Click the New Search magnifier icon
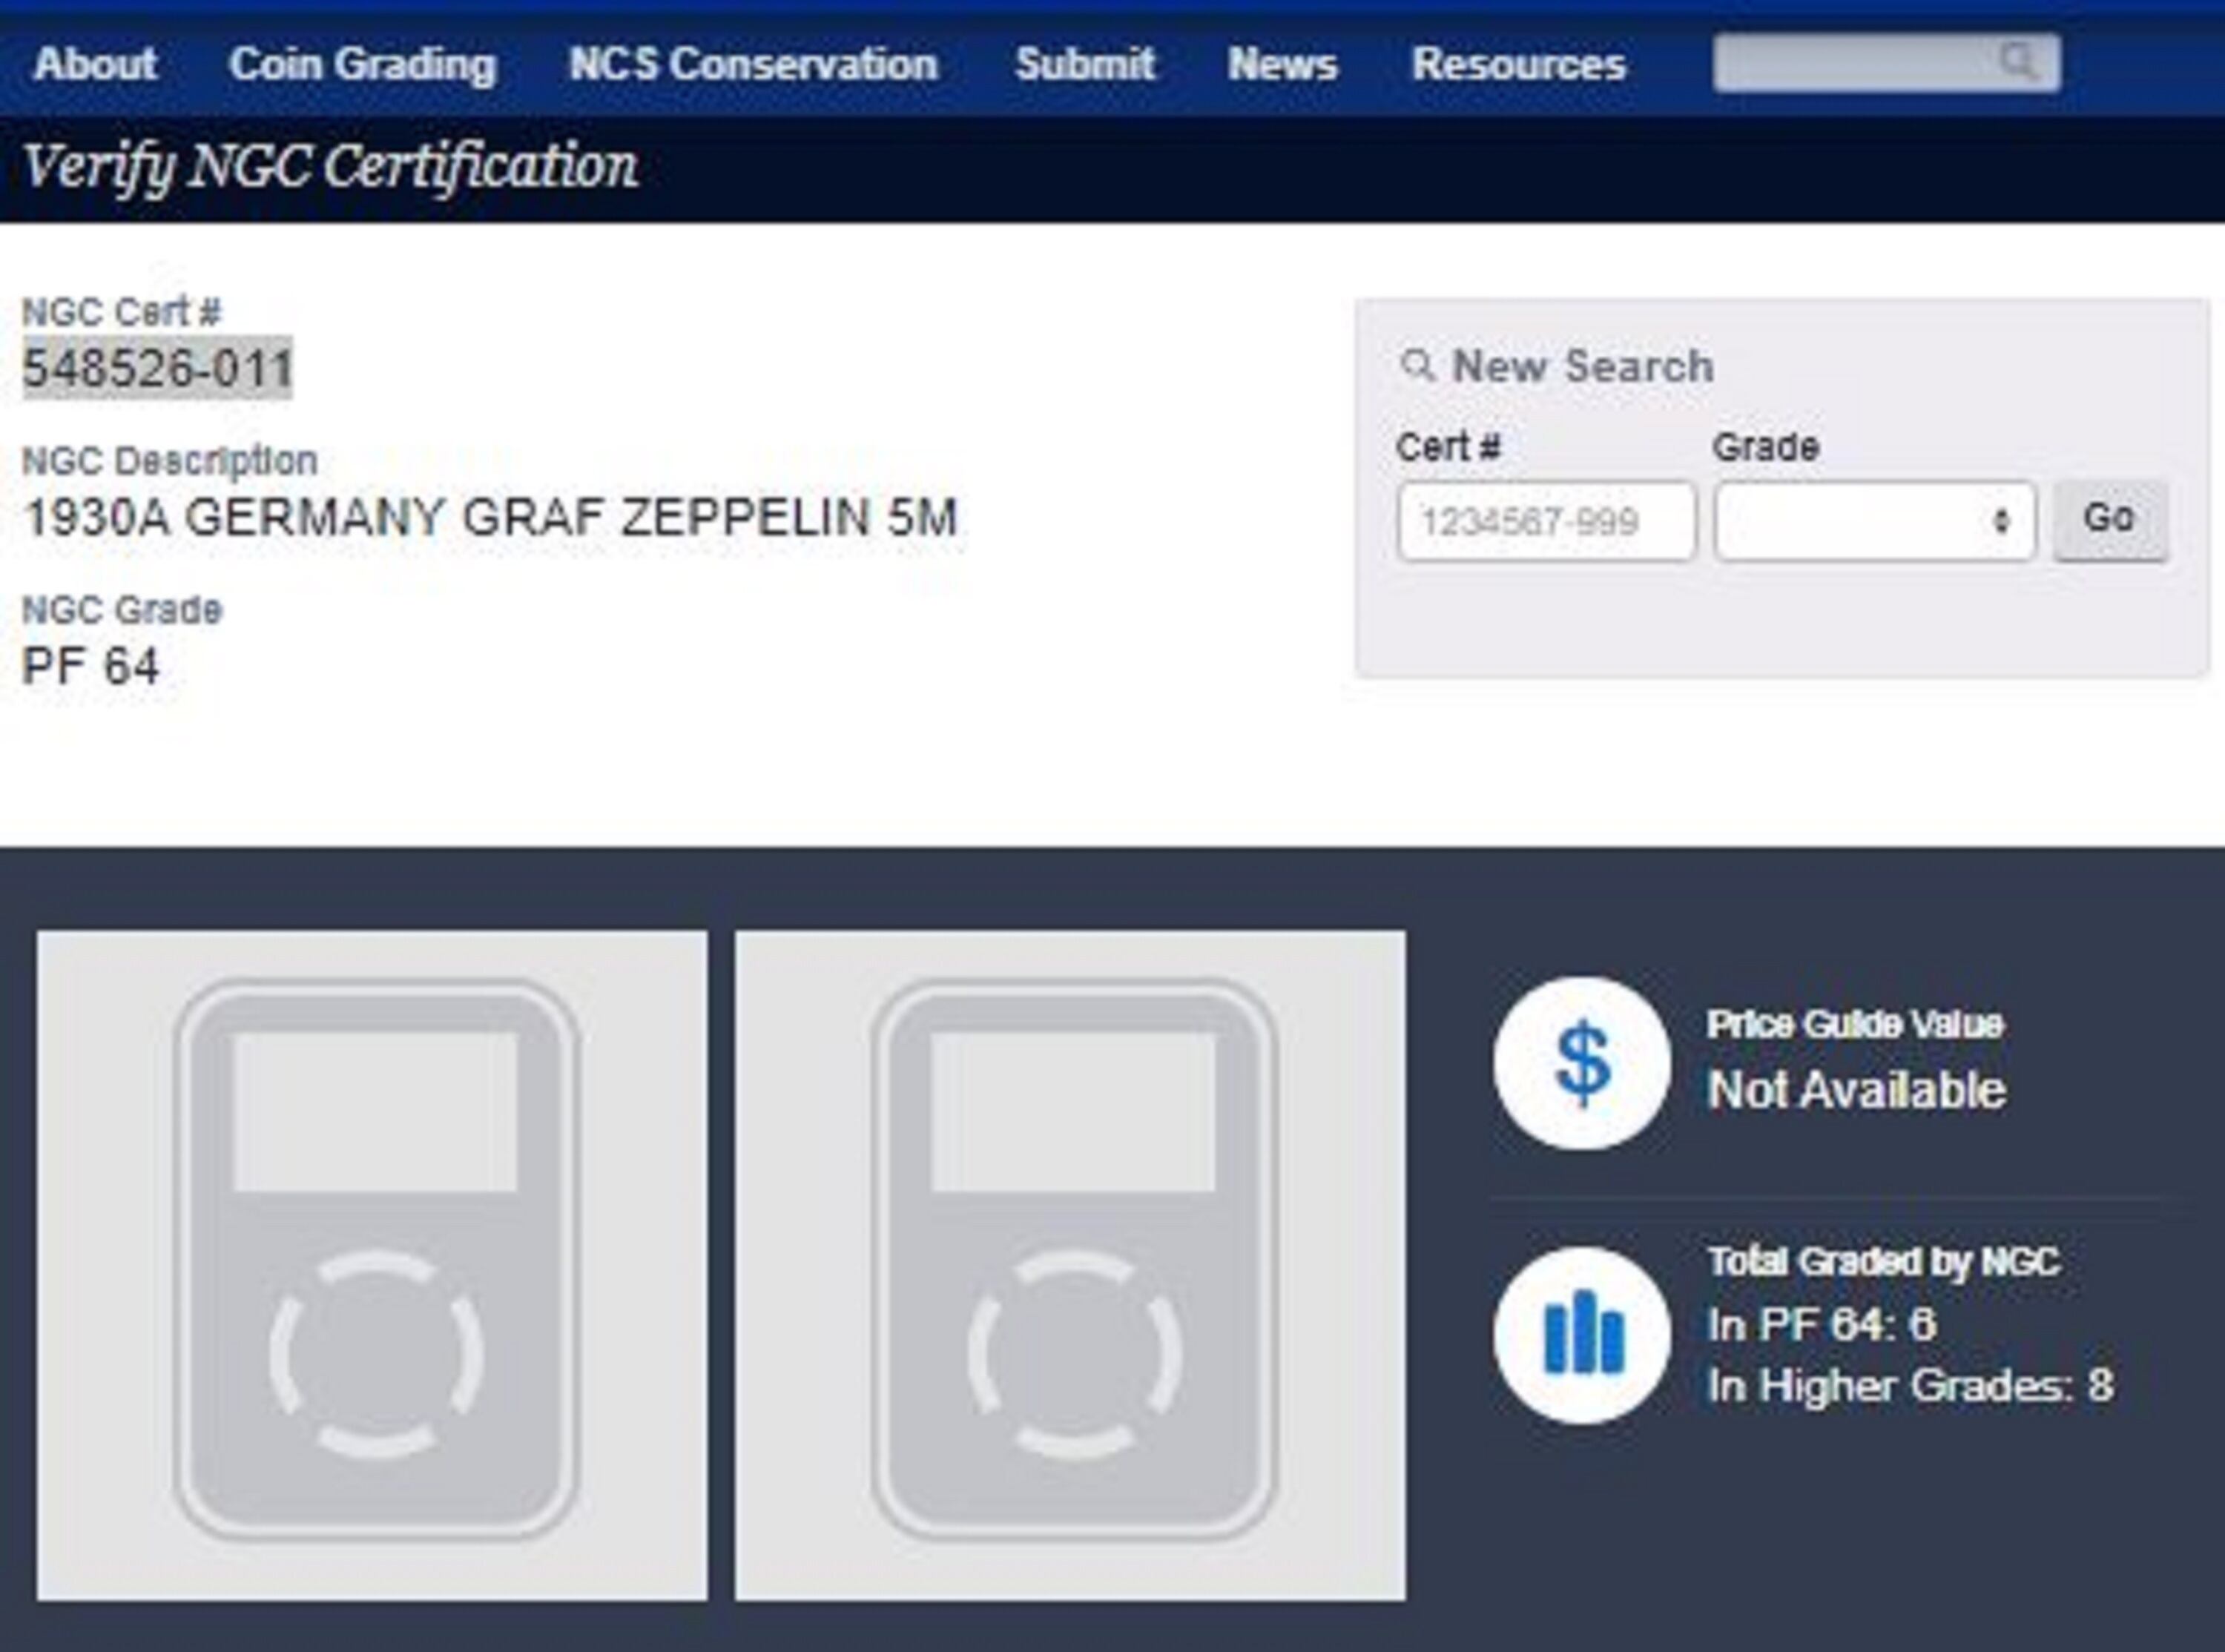This screenshot has width=2225, height=1652. [x=1417, y=365]
